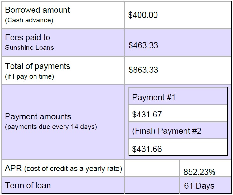This screenshot has height=195, width=233.
Task: Select the 61 Days term value
Action: tap(199, 186)
